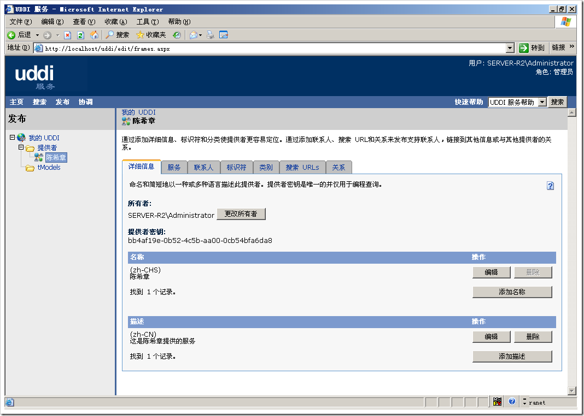Open 搜索 in UDDI navigation bar

coord(39,102)
